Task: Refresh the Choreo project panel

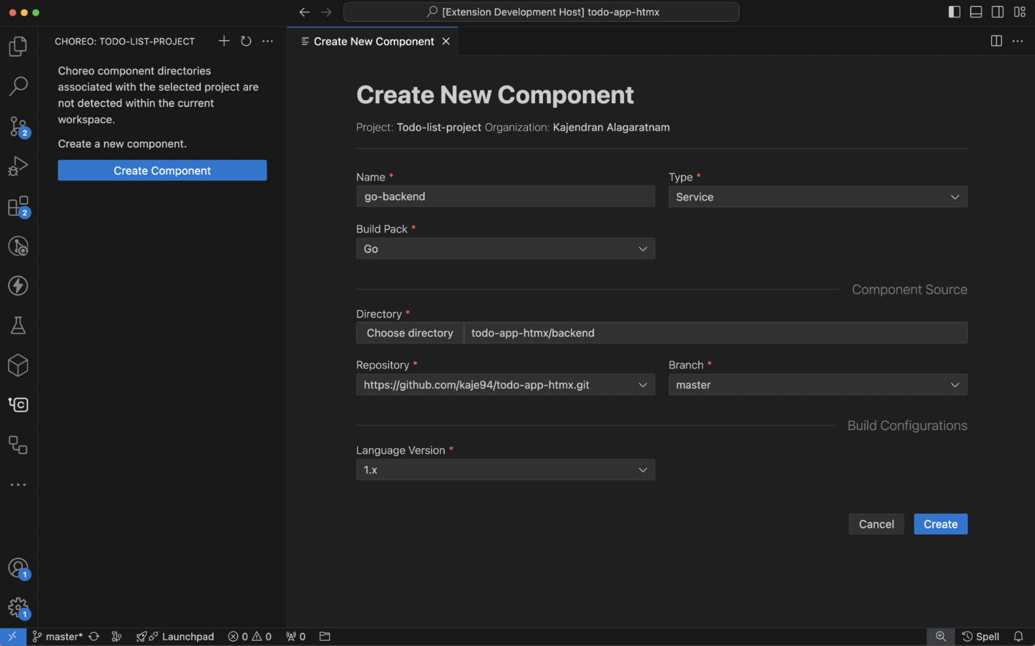Action: pyautogui.click(x=246, y=41)
